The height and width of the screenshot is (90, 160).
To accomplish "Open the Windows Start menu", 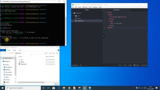I will click(2, 88).
